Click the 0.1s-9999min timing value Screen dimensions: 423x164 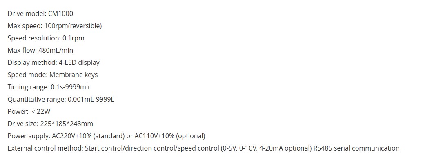(x=71, y=87)
